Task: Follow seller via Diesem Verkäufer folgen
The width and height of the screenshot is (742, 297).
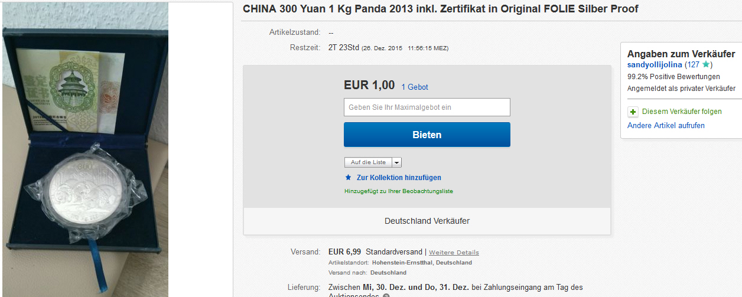Action: coord(682,112)
